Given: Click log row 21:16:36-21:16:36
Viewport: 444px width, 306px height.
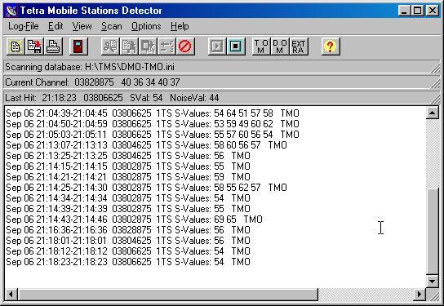Looking at the screenshot, I should click(x=128, y=230).
